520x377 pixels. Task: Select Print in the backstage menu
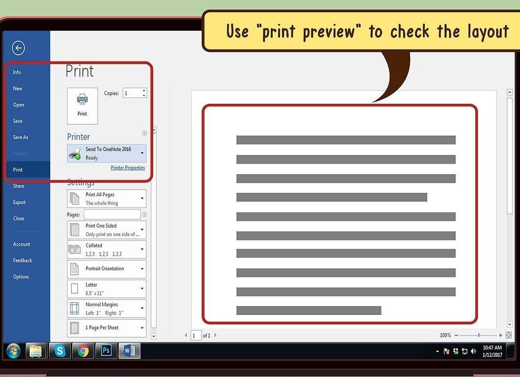click(x=18, y=169)
